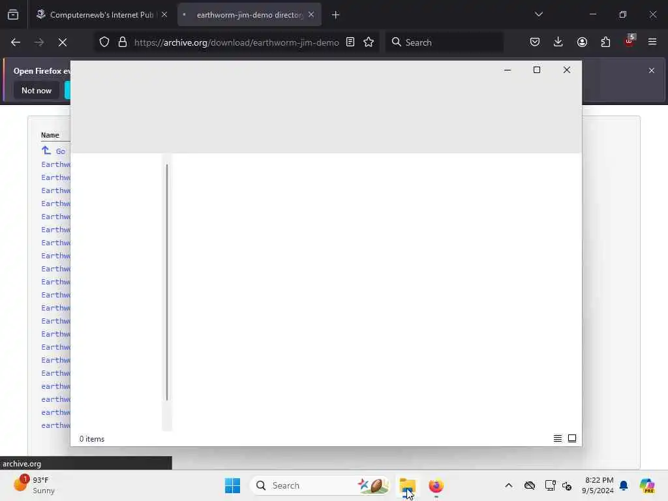Select the earthworm-jim-demo directory tab
The image size is (668, 501).
pos(249,15)
